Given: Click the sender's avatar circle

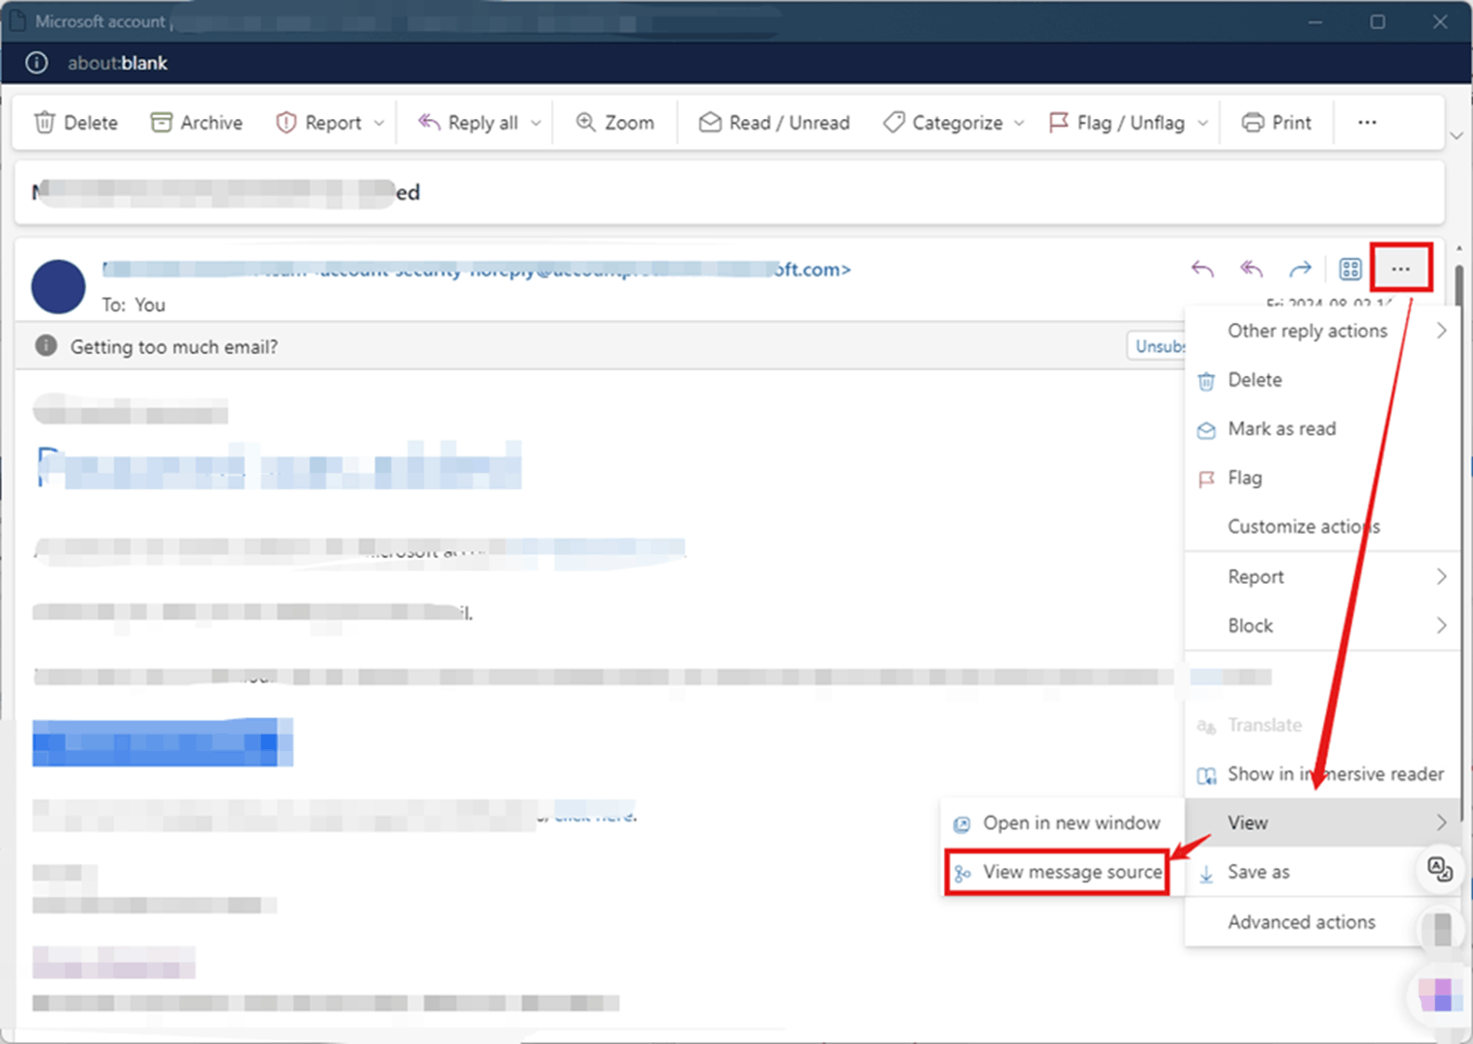Looking at the screenshot, I should coord(58,287).
